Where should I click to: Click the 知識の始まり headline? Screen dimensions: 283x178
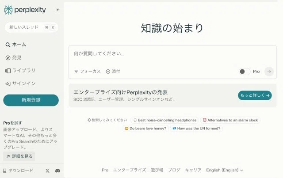coord(172,28)
